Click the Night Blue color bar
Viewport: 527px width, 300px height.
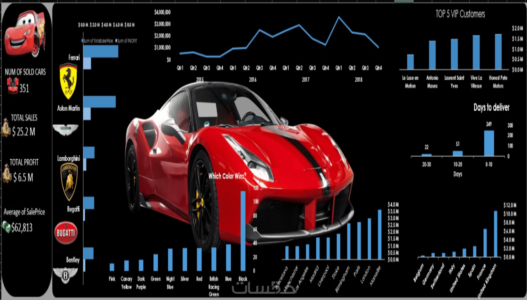[x=170, y=260]
